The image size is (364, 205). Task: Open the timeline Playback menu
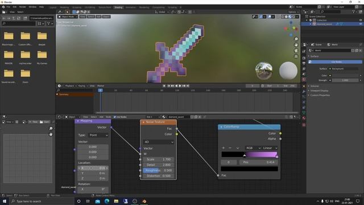(71, 86)
